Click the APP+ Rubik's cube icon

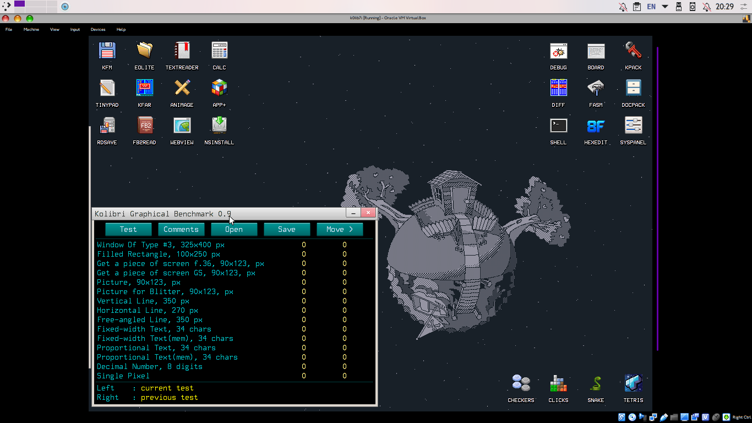pos(219,88)
